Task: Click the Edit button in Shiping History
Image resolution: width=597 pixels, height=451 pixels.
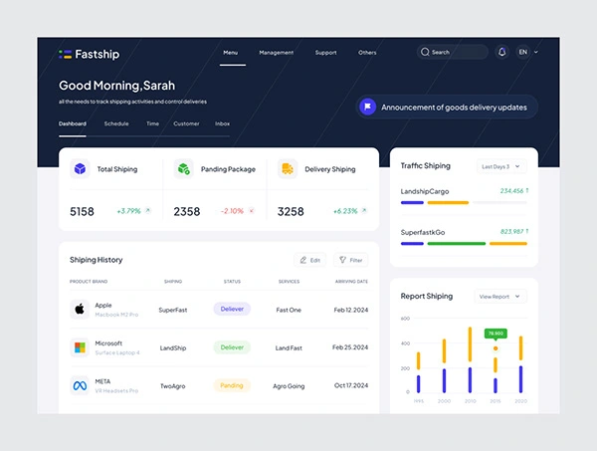Action: (x=309, y=260)
